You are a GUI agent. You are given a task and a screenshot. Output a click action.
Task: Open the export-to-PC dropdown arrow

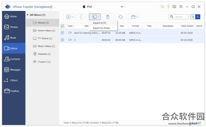tap(99, 17)
